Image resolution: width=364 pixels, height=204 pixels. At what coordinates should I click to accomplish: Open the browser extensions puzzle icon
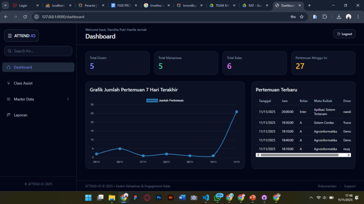tap(325, 17)
